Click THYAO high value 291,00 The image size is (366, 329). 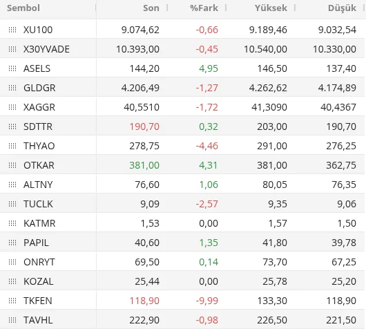pos(272,146)
